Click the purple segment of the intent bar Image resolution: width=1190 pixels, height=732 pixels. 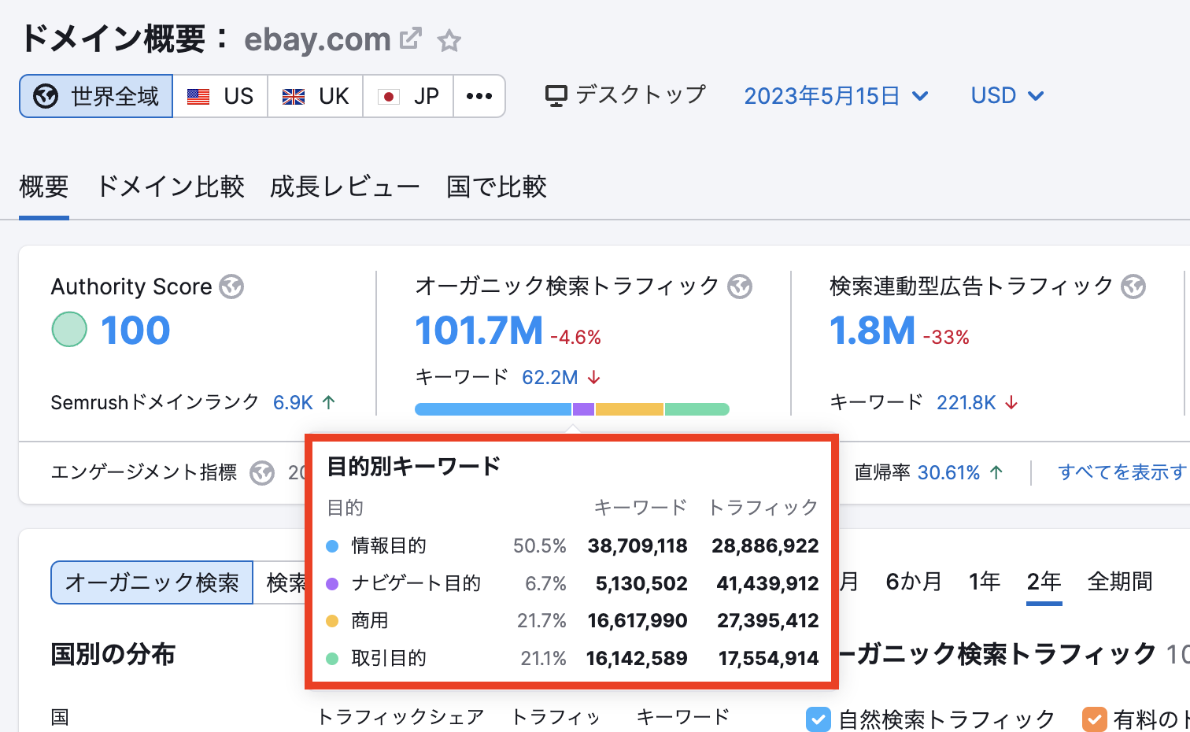[x=583, y=409]
